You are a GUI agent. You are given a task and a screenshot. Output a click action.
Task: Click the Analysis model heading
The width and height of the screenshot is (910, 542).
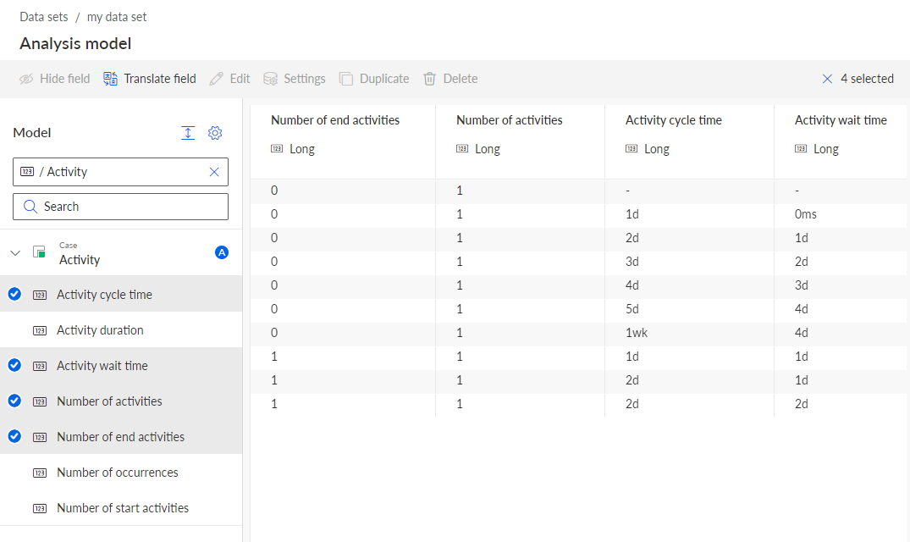point(75,43)
